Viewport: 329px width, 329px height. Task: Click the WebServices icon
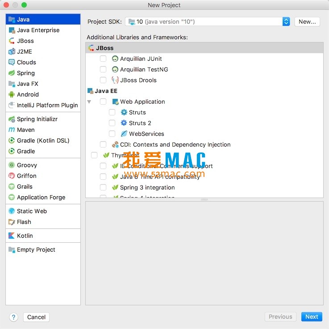pyautogui.click(x=124, y=134)
